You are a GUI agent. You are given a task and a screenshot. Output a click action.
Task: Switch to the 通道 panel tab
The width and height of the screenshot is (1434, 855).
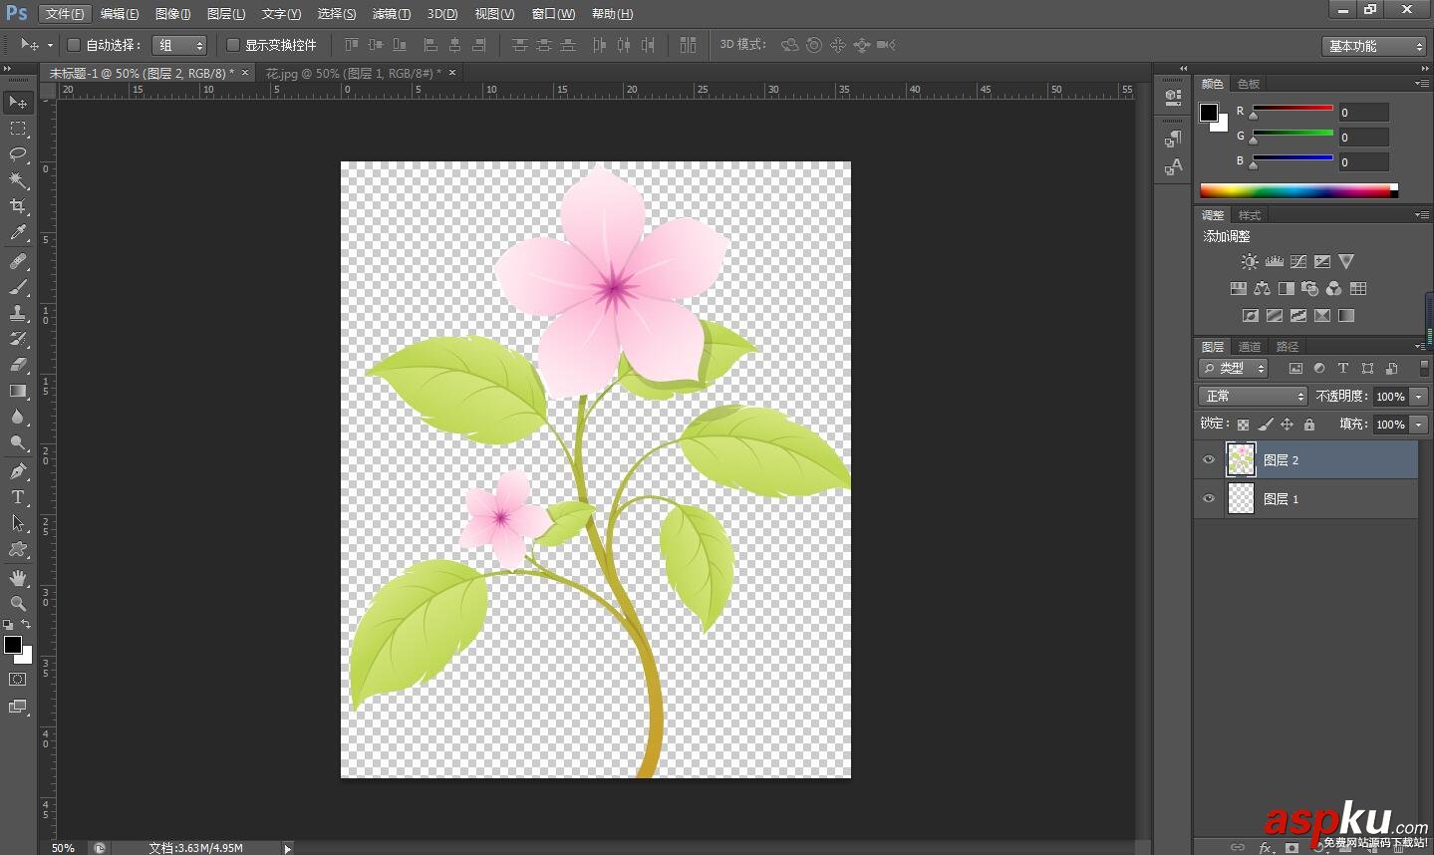1250,347
